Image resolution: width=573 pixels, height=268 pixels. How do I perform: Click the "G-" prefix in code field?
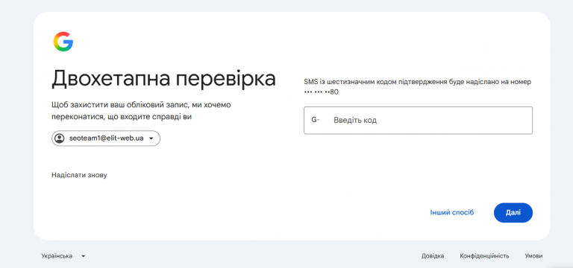pyautogui.click(x=315, y=120)
